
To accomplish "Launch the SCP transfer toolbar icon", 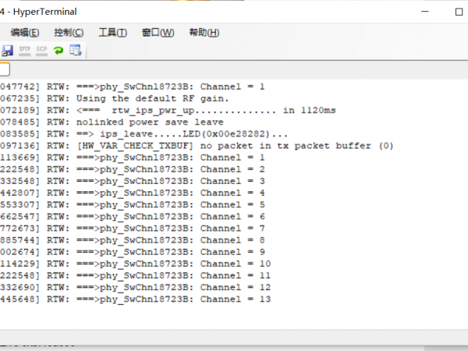I will (41, 50).
